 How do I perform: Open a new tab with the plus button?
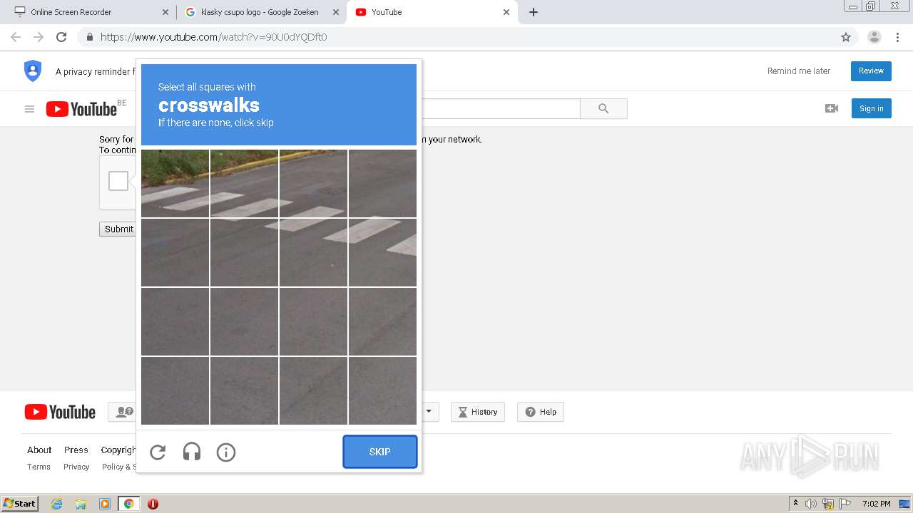pyautogui.click(x=534, y=12)
